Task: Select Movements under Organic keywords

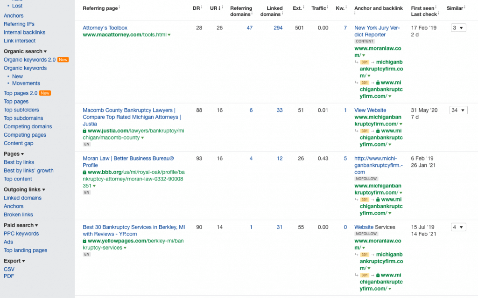Action: 26,83
